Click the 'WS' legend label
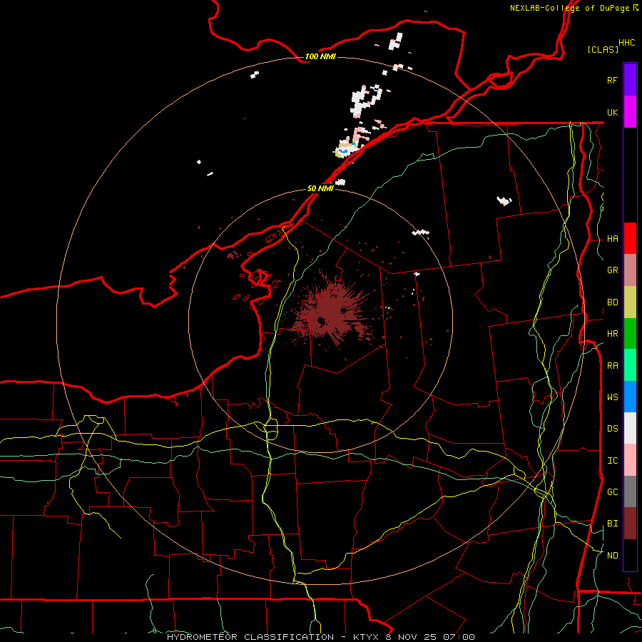642x642 pixels. tap(613, 397)
